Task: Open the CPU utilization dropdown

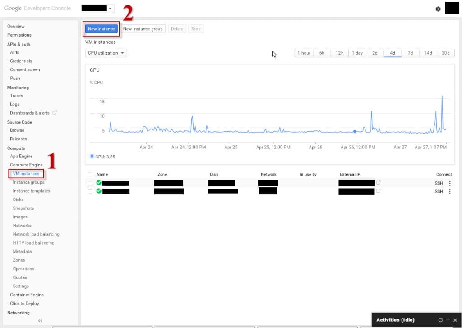Action: (x=106, y=53)
